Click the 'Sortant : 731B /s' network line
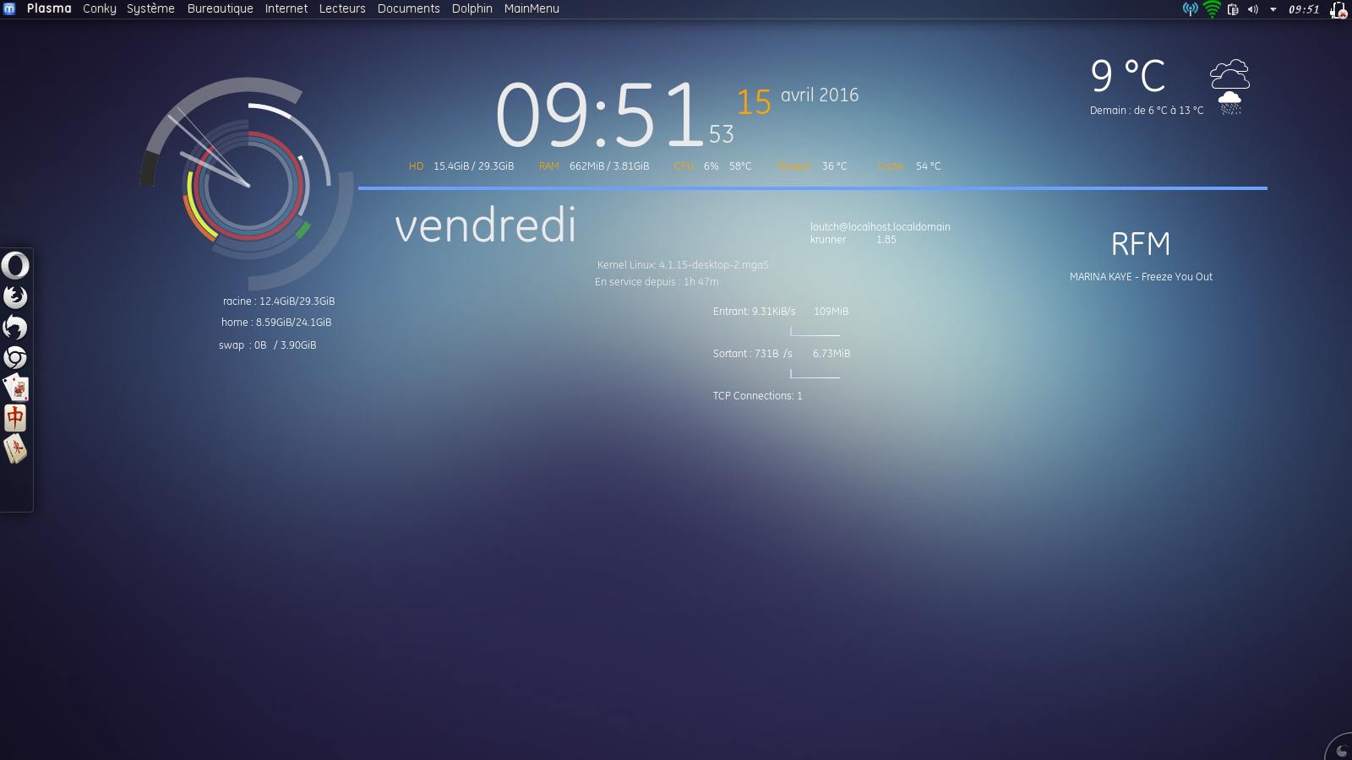 (752, 354)
